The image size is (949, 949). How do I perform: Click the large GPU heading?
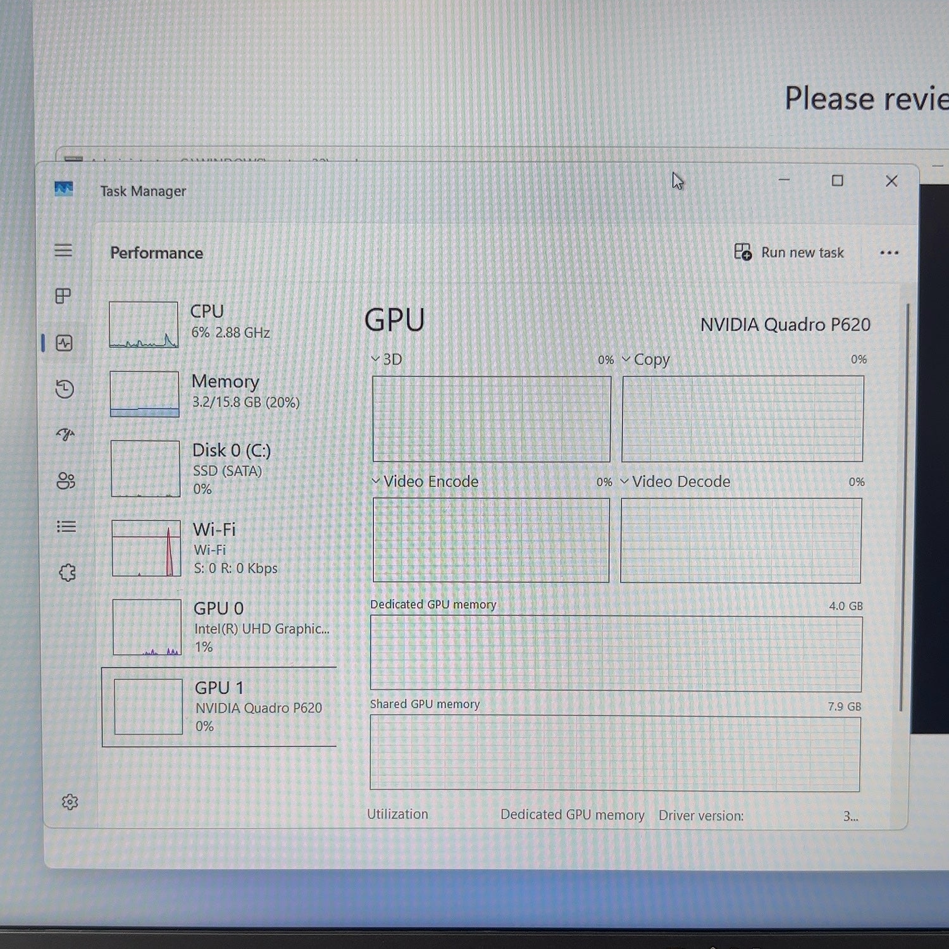pyautogui.click(x=395, y=319)
